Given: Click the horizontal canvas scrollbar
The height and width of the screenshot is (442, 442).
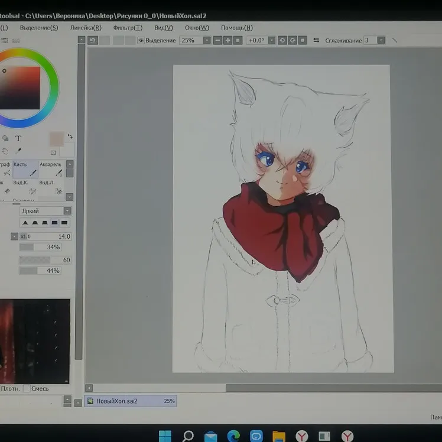Looking at the screenshot, I should pos(333,388).
